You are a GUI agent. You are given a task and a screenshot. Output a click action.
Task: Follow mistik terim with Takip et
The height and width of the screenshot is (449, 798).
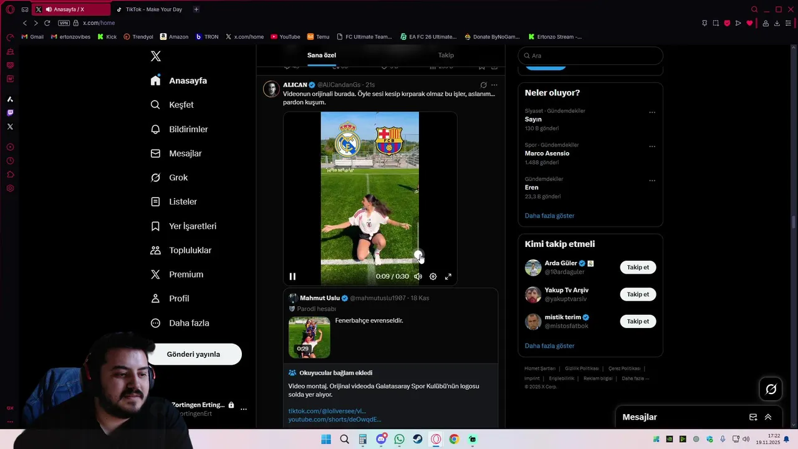(x=638, y=321)
